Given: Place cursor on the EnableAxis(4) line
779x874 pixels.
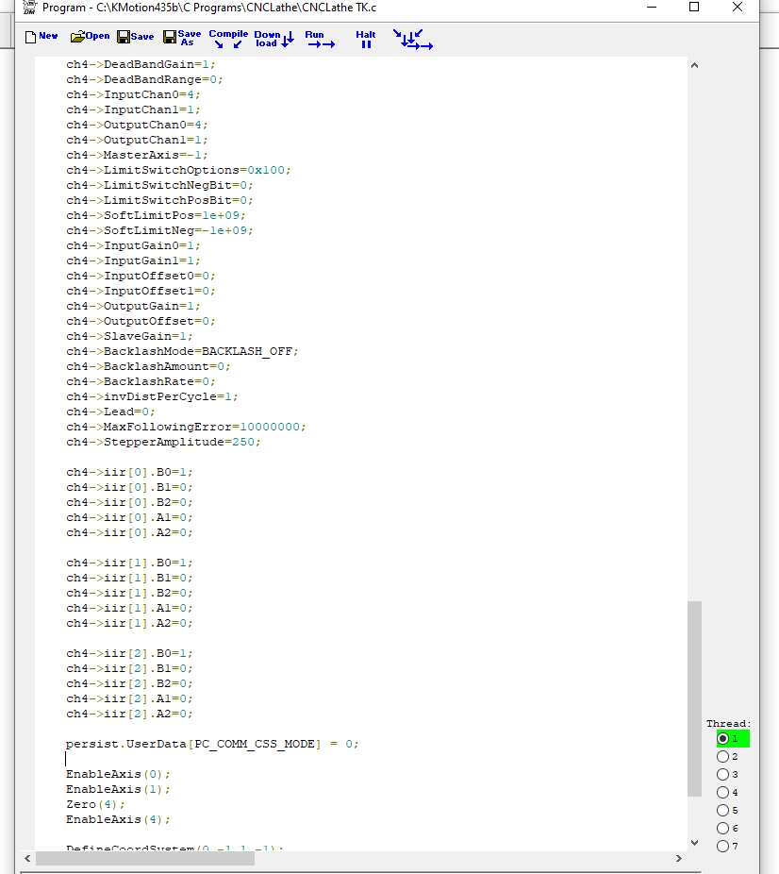Looking at the screenshot, I should point(119,819).
